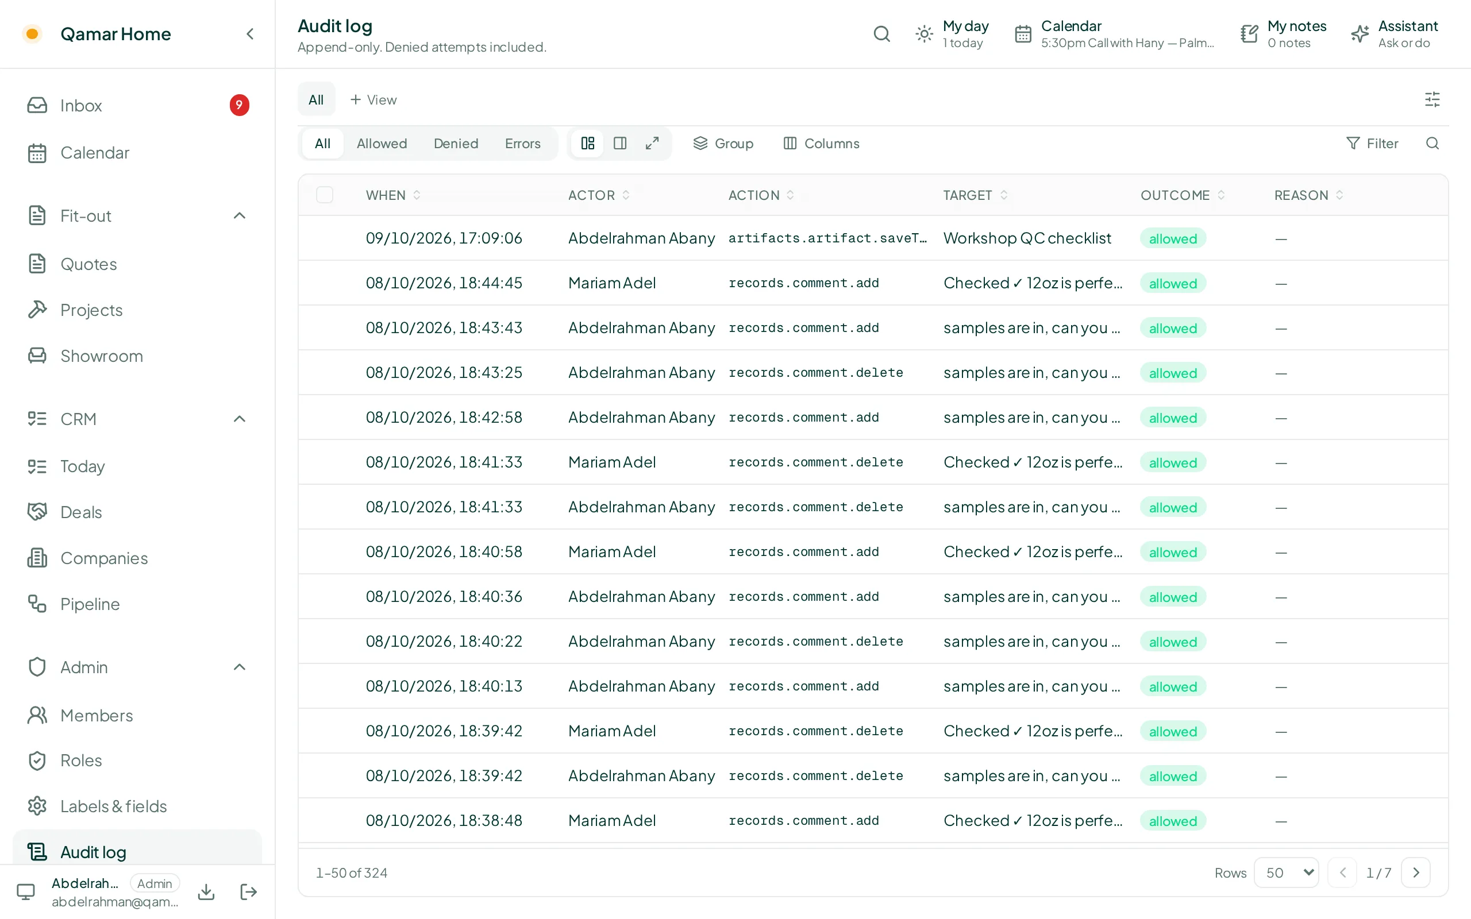Open My notes

click(x=1284, y=34)
